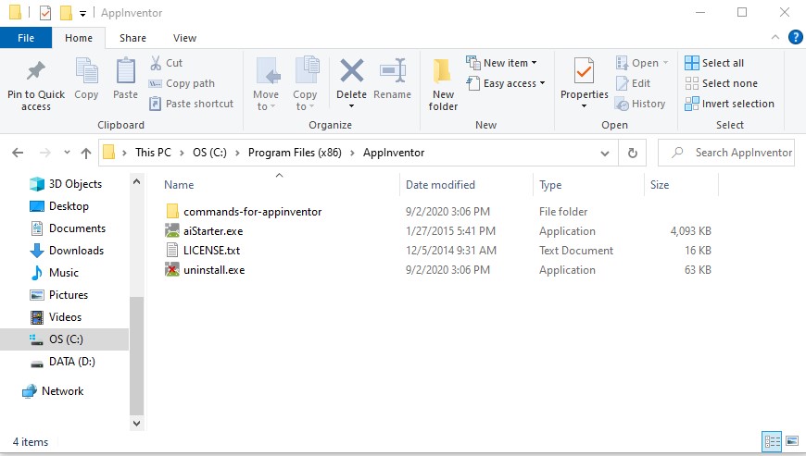
Task: Switch to Large icons view in status bar
Action: [x=792, y=441]
